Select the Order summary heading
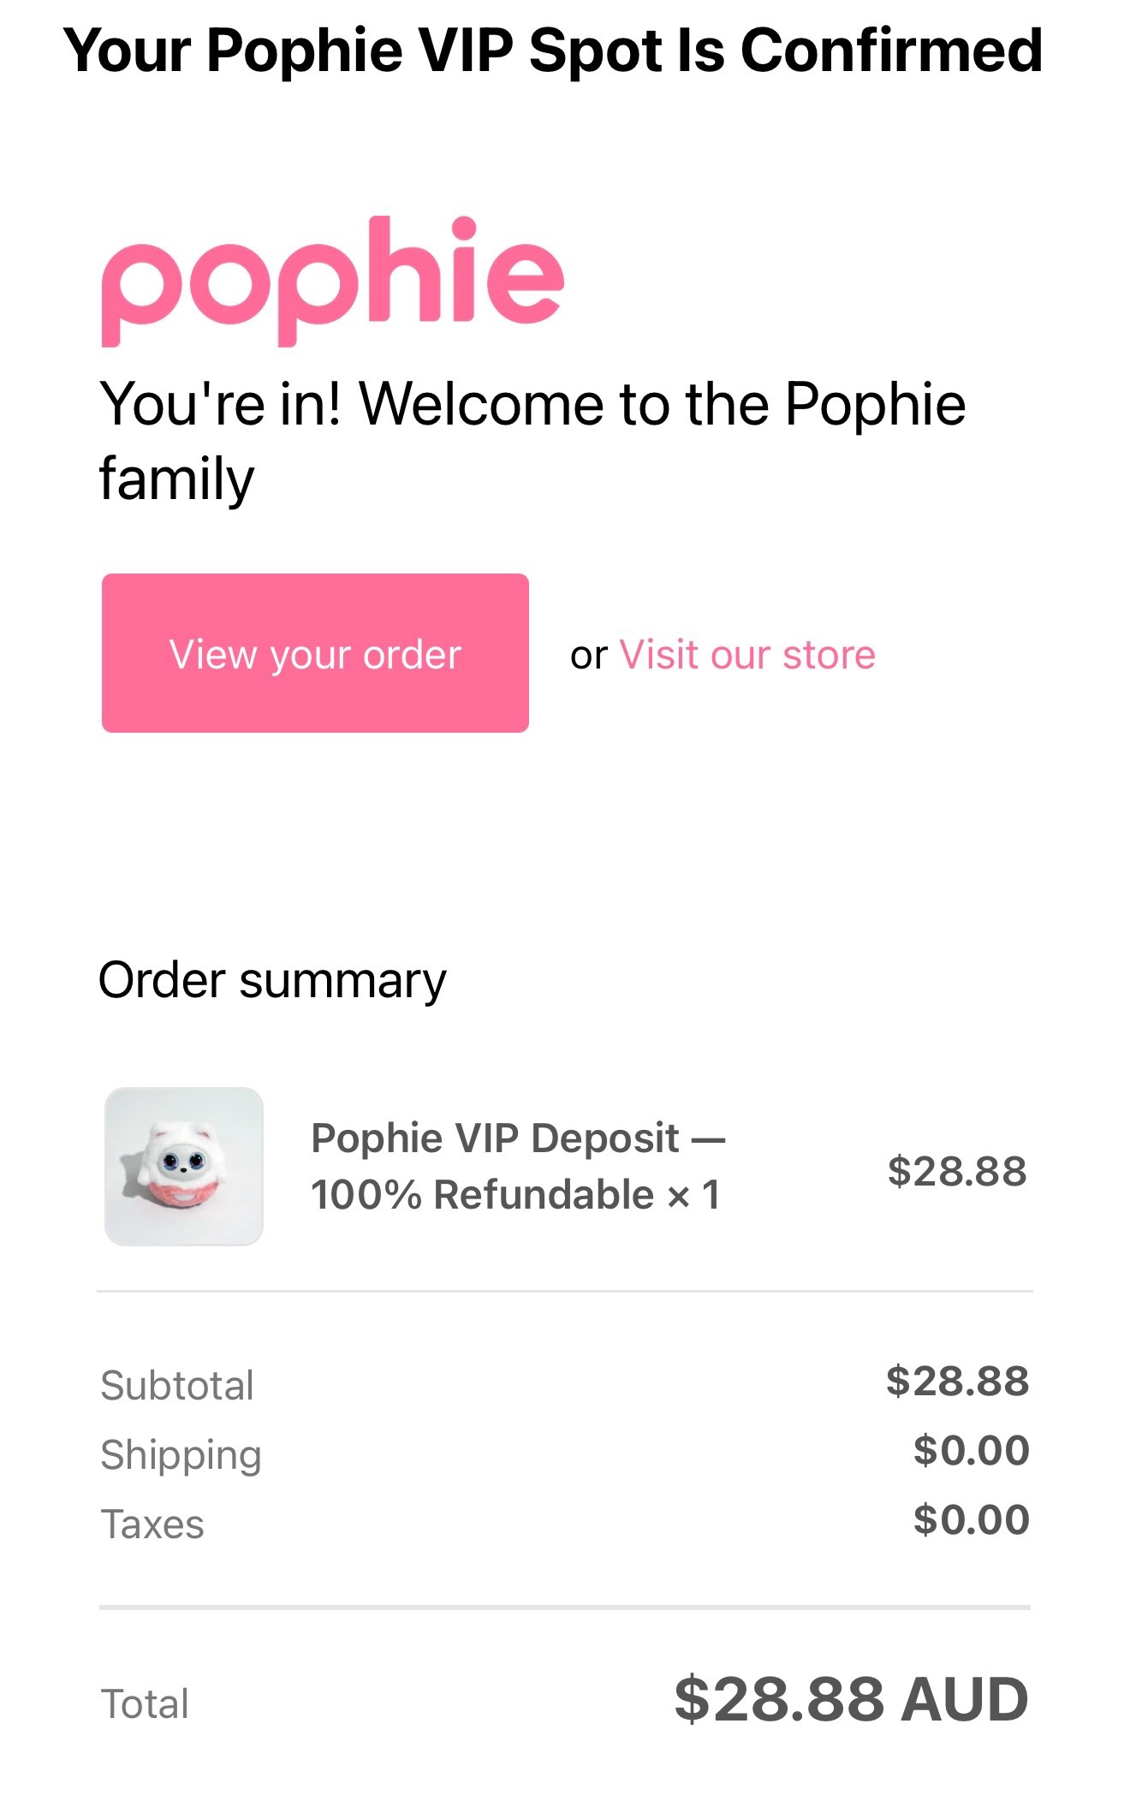Viewport: 1130px width, 1795px height. [272, 981]
